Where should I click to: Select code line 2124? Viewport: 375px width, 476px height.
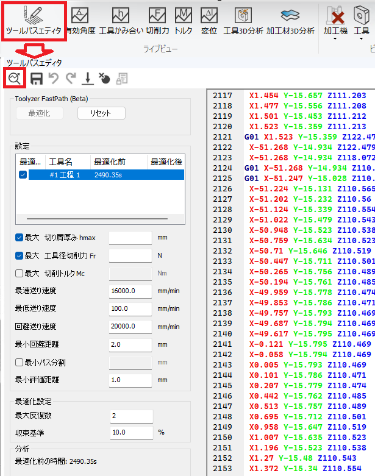click(309, 168)
